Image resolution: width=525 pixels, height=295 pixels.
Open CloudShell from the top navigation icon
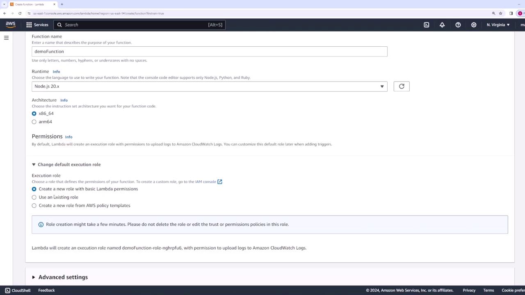(427, 25)
